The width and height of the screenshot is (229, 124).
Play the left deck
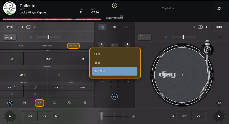tap(10, 116)
